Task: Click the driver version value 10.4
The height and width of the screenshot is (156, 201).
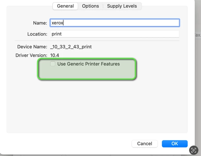Action: coord(54,55)
